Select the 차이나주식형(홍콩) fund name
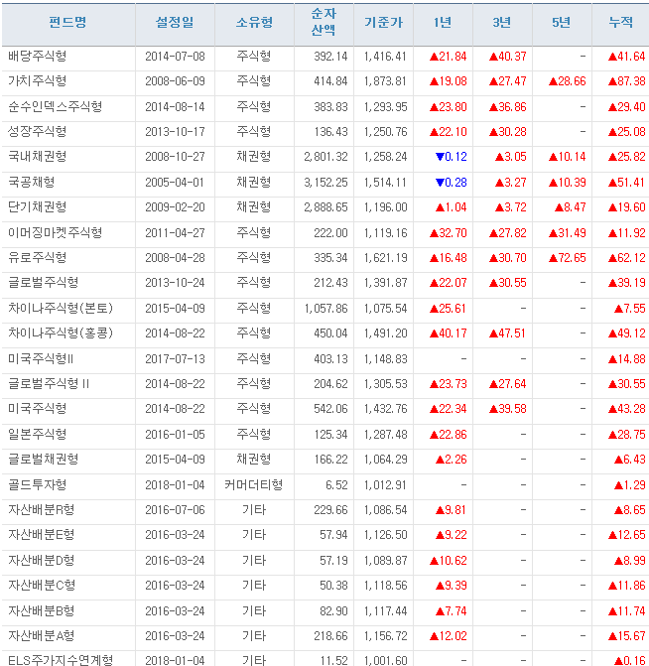The height and width of the screenshot is (666, 649). 61,333
